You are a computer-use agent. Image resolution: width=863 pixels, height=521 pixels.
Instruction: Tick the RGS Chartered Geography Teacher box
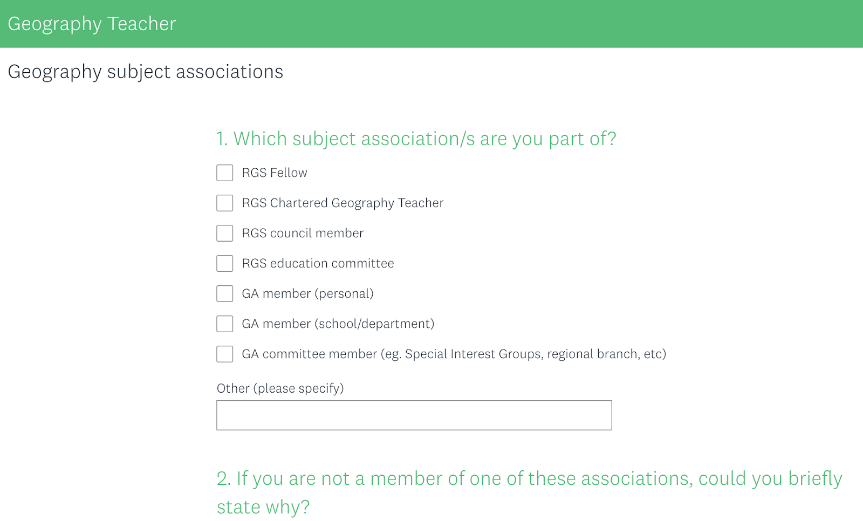(x=224, y=203)
